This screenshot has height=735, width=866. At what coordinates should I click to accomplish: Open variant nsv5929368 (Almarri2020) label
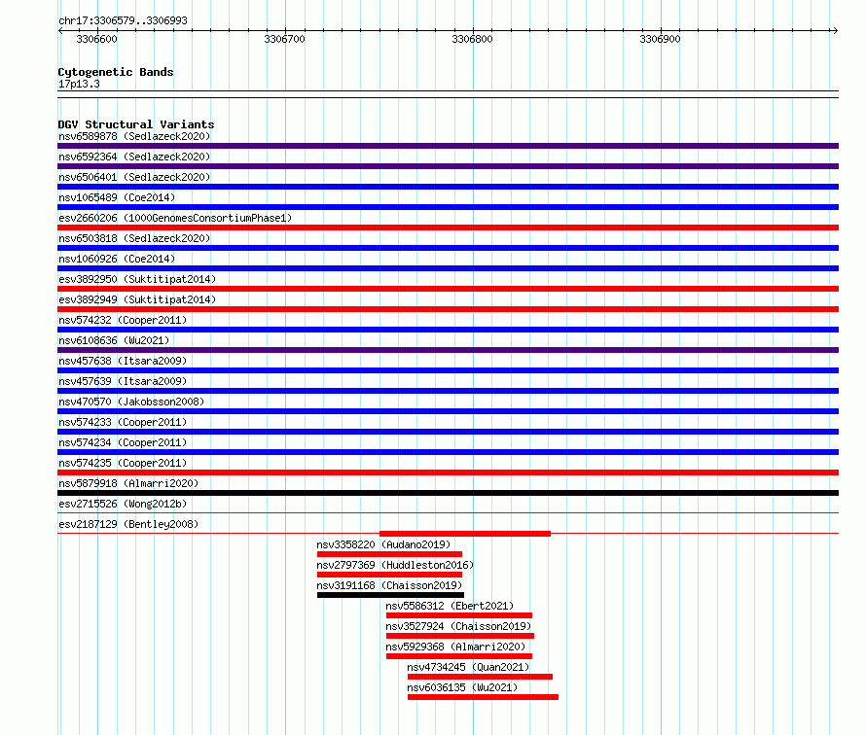(x=455, y=647)
